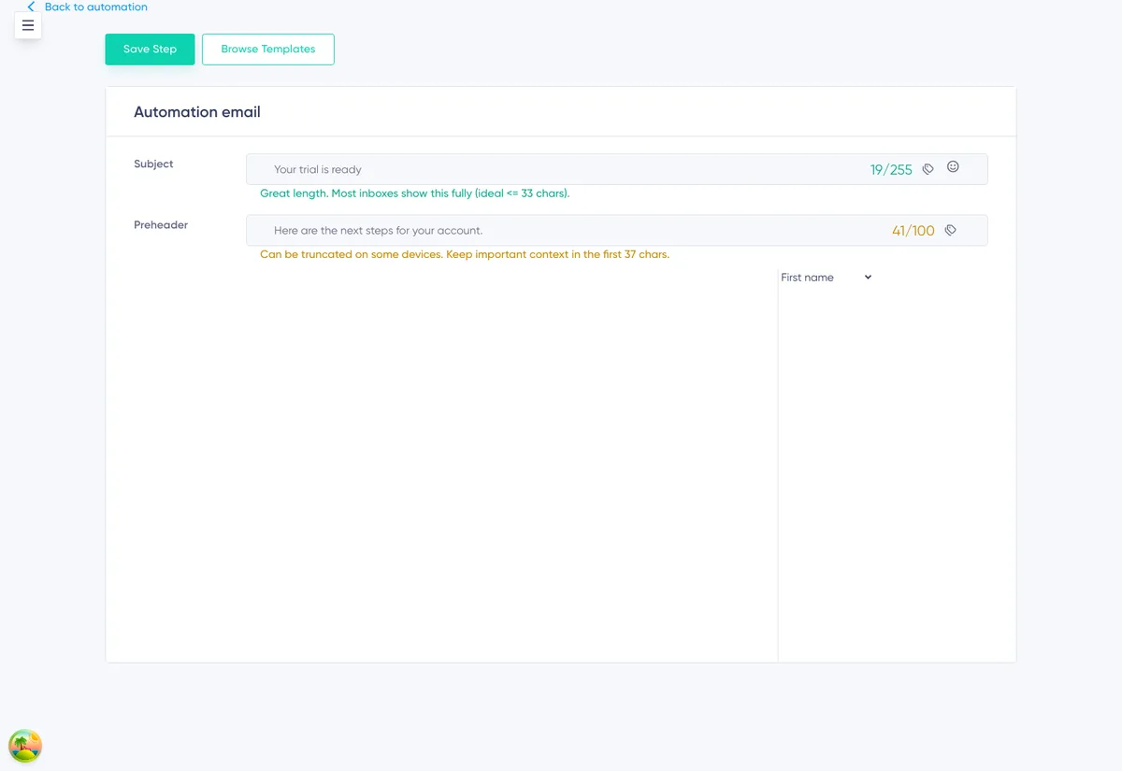Open the First name dropdown
Image resolution: width=1122 pixels, height=771 pixels.
[x=827, y=278]
